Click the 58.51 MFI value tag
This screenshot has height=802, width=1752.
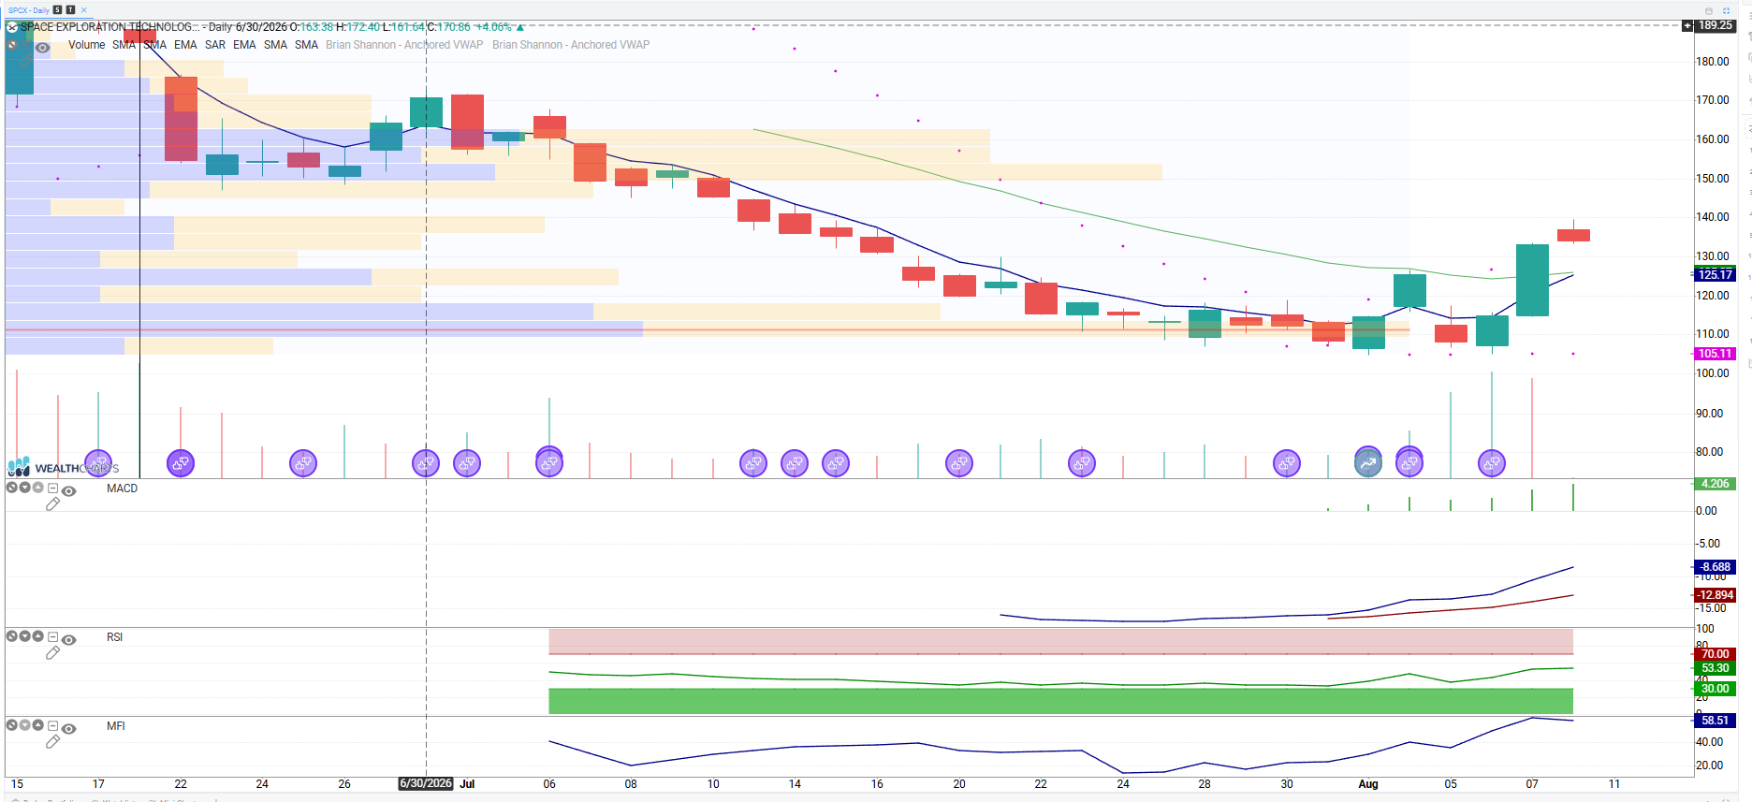tap(1715, 721)
